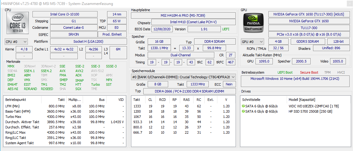Image resolution: width=353 pixels, height=151 pixels.
Task: Click the Speicher clock 2000.5 value
Action: pyautogui.click(x=302, y=61)
